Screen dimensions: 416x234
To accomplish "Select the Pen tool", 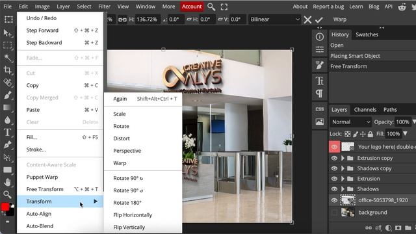I will [7, 144].
